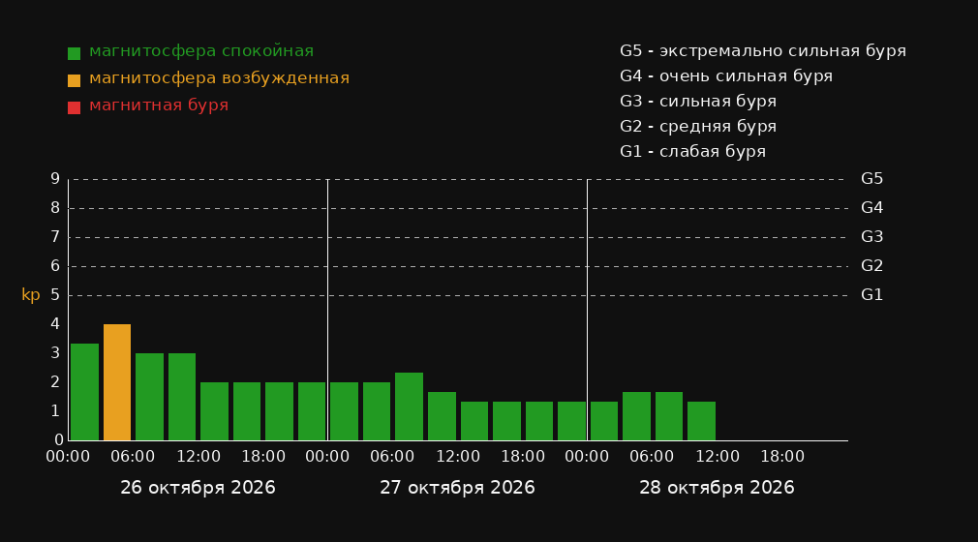Viewport: 978px width, 542px height.
Task: Click the tallest green bar on 27 October
Action: click(410, 406)
